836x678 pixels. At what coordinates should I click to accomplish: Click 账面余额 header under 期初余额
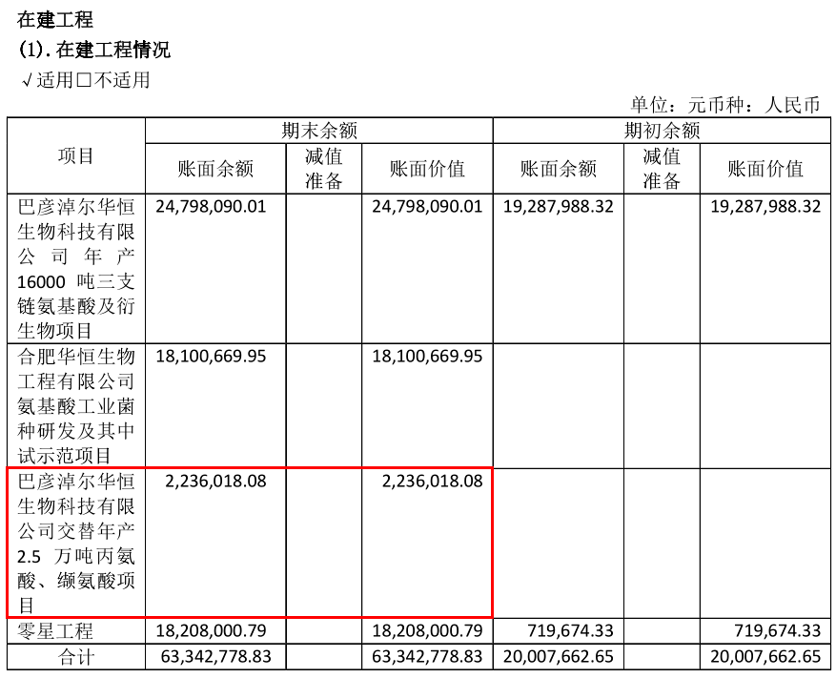pos(559,169)
